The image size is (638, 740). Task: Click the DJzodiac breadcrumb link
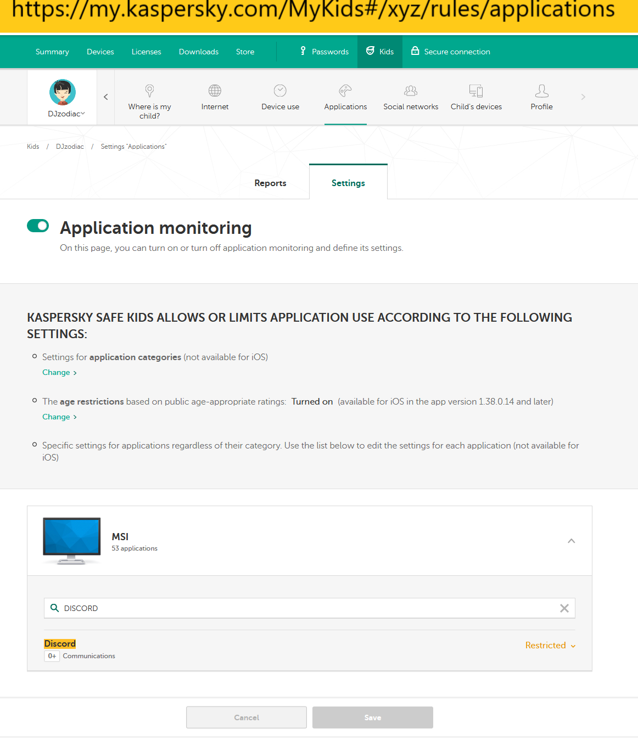tap(70, 147)
